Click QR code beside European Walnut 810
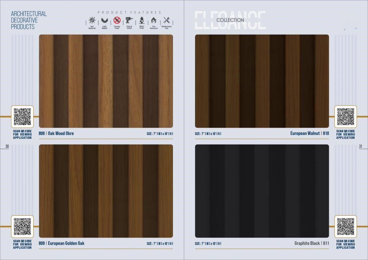Screen dimensions: 368x260 pos(346,117)
